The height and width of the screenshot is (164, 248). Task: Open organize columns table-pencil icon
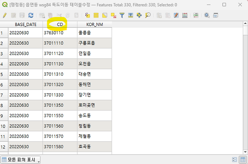tap(176, 15)
